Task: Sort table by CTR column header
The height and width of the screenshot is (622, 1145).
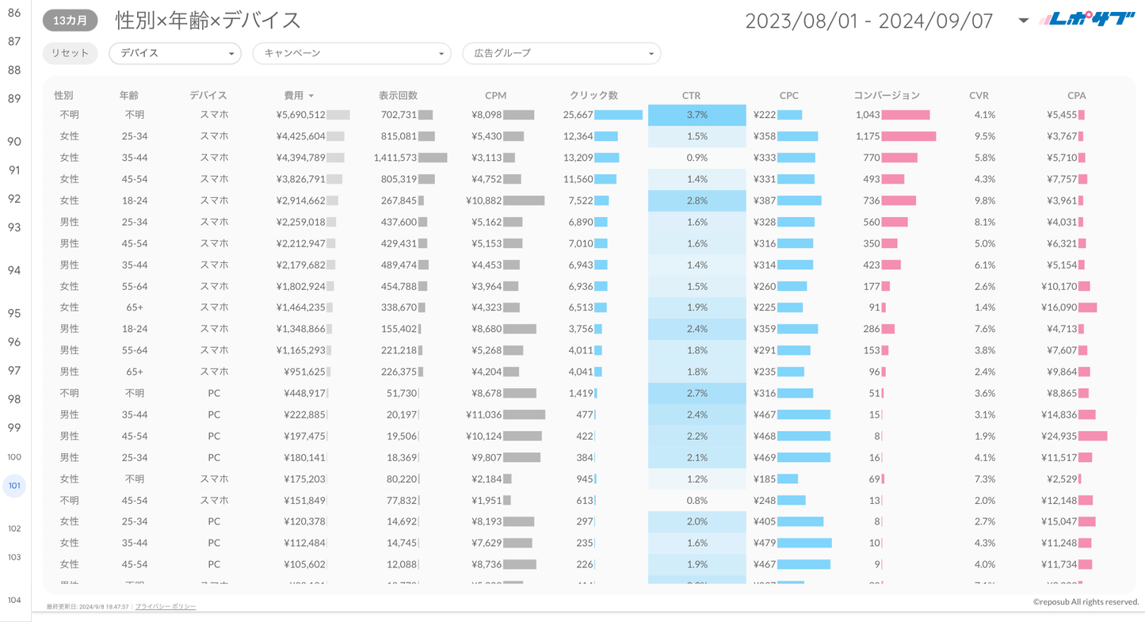Action: (x=691, y=95)
